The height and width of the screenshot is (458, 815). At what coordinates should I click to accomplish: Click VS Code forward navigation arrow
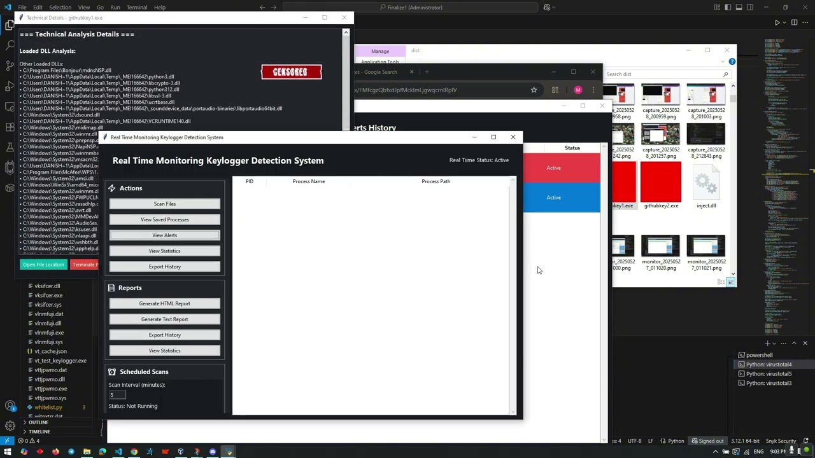pos(274,7)
